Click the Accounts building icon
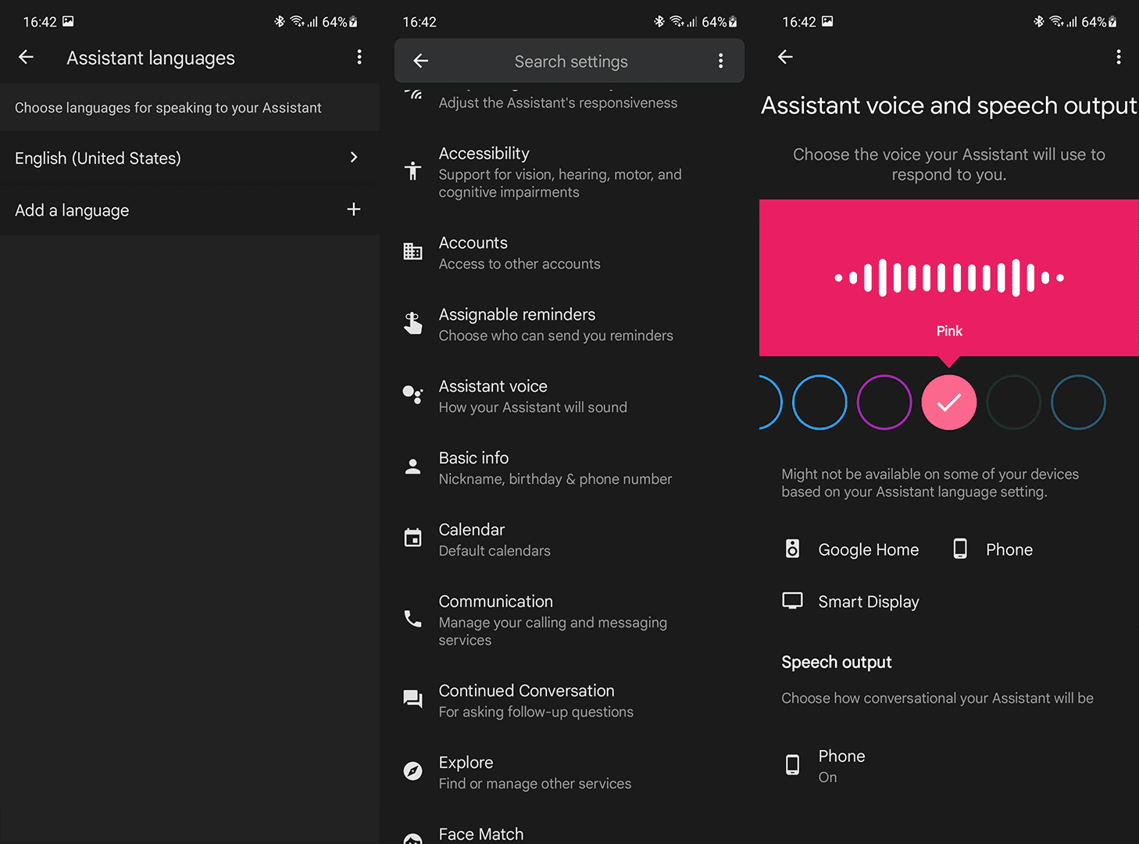 (412, 252)
